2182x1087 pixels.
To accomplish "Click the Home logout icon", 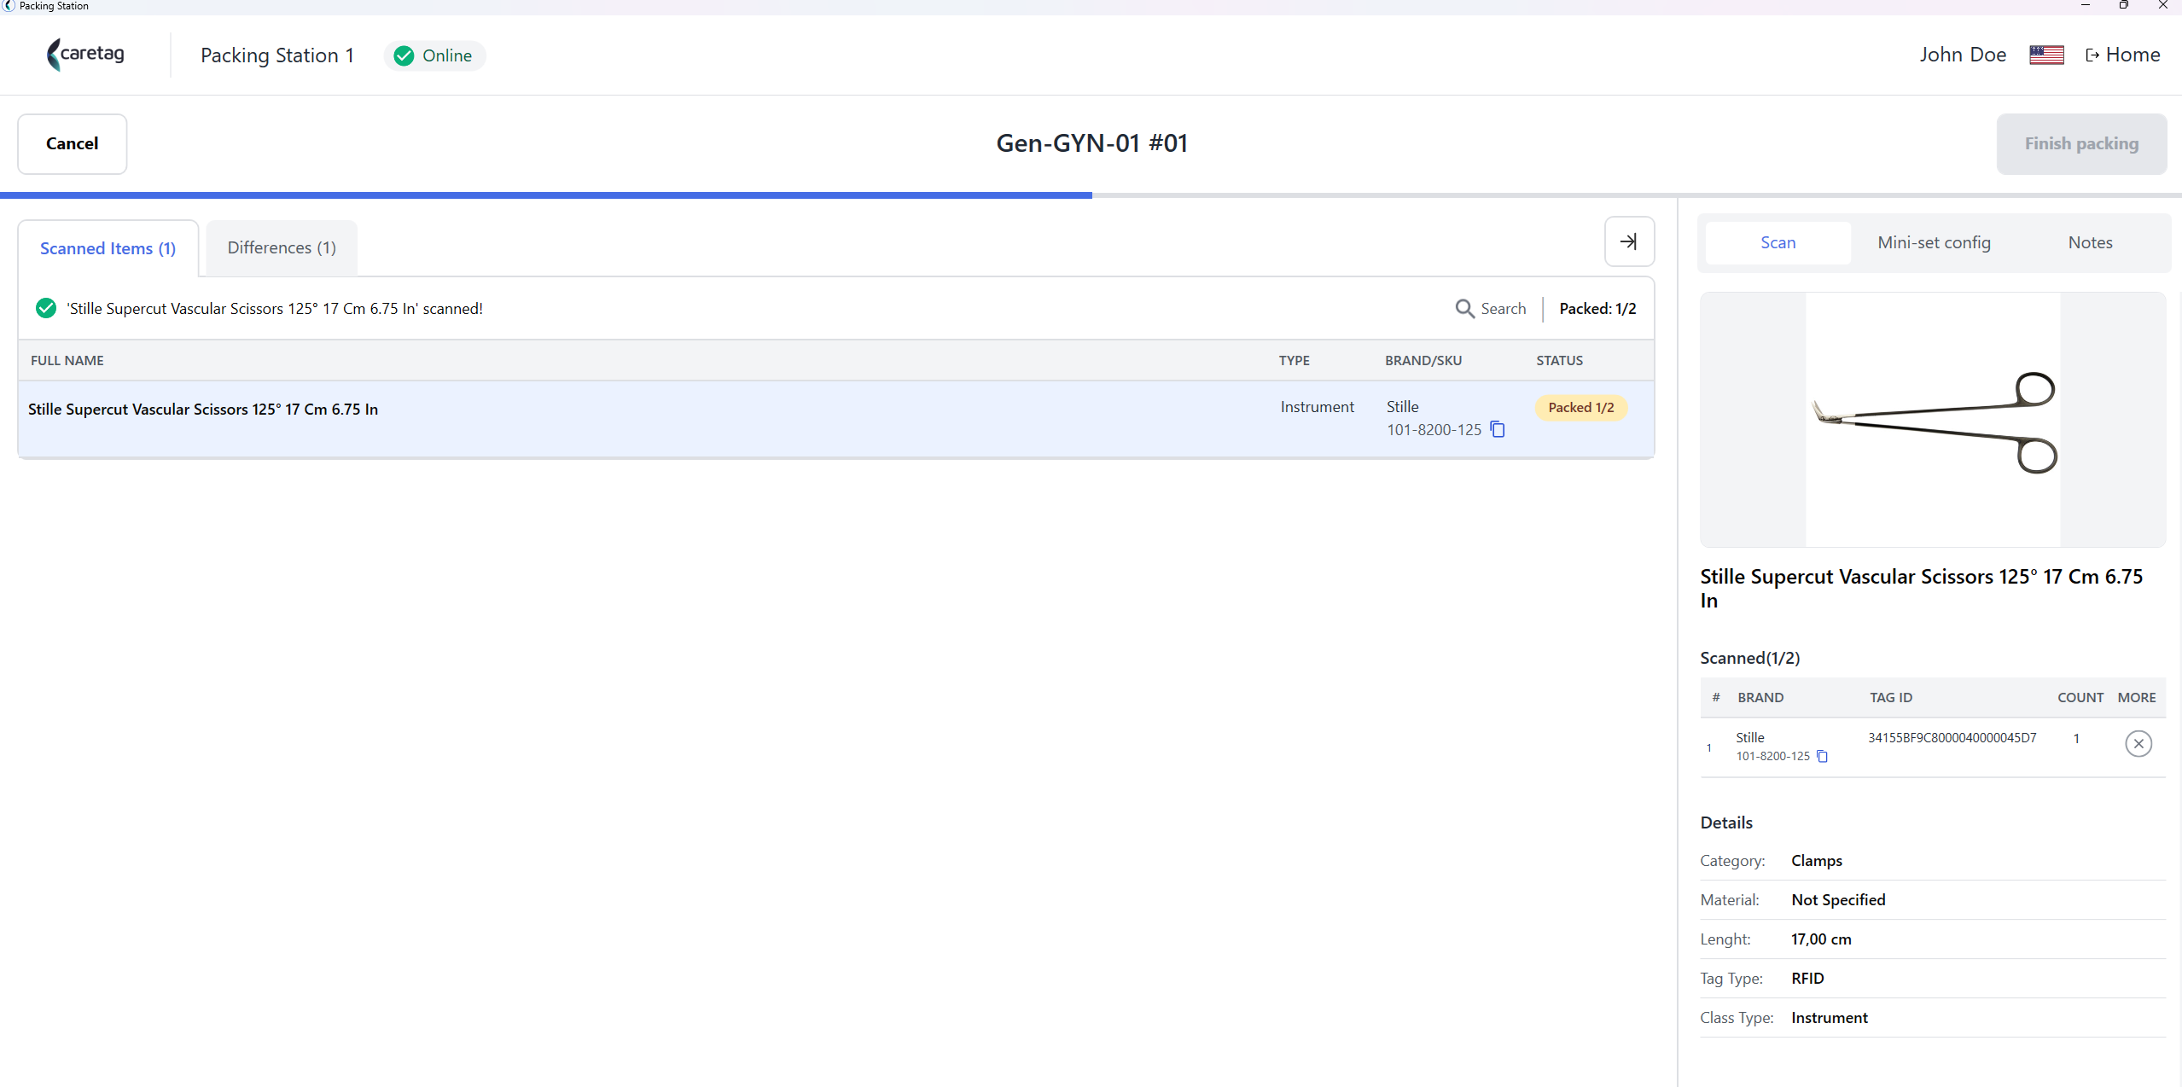I will coord(2092,55).
